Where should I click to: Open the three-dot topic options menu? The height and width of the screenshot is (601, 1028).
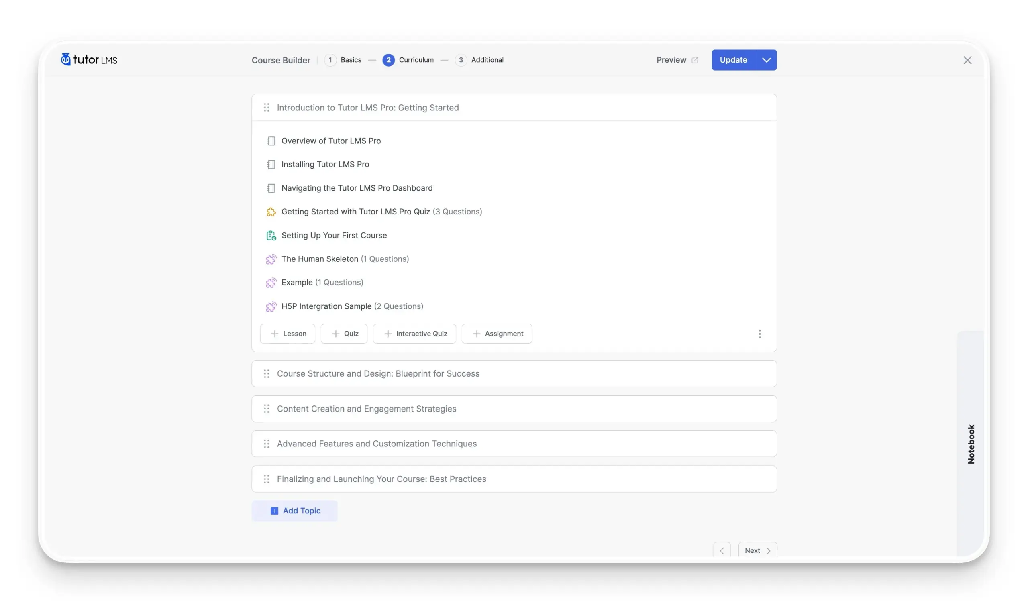click(760, 334)
